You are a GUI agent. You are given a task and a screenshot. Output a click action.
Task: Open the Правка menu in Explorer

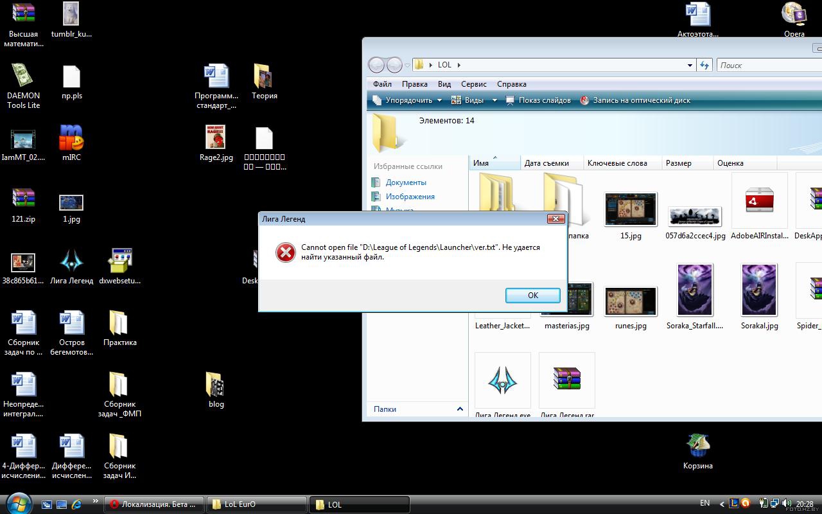tap(415, 84)
